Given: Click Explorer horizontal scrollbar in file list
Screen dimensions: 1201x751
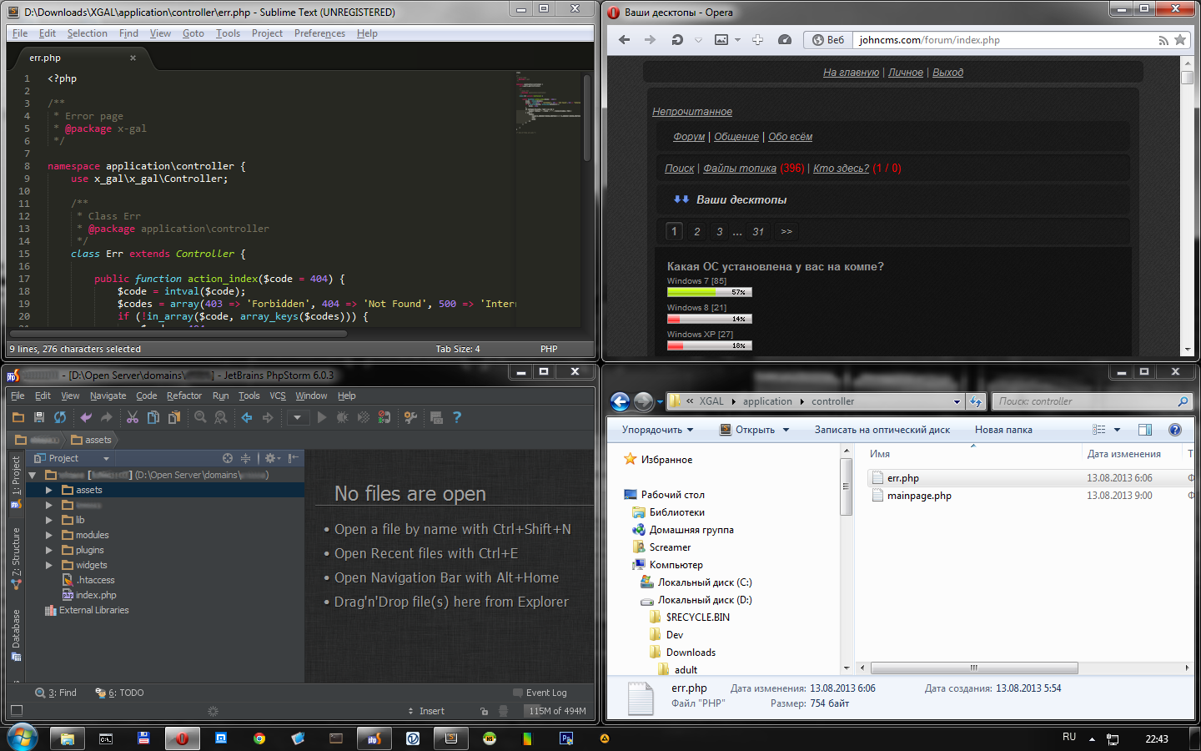Looking at the screenshot, I should click(972, 668).
